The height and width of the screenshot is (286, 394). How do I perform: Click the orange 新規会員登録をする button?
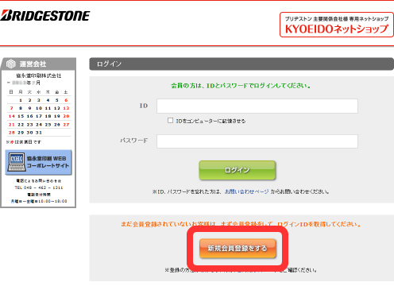coord(238,249)
